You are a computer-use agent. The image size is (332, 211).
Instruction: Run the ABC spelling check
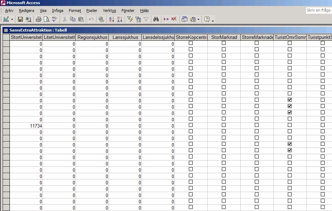(x=54, y=19)
